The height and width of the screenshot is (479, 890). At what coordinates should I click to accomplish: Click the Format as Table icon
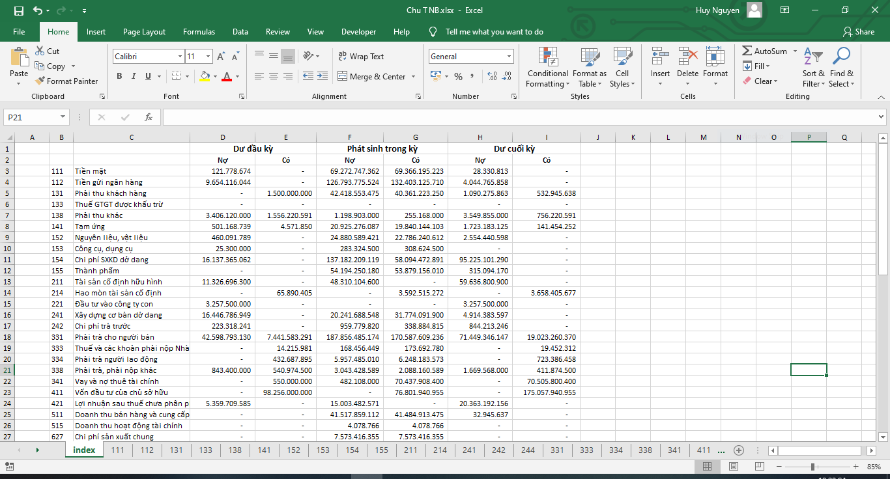[x=589, y=68]
